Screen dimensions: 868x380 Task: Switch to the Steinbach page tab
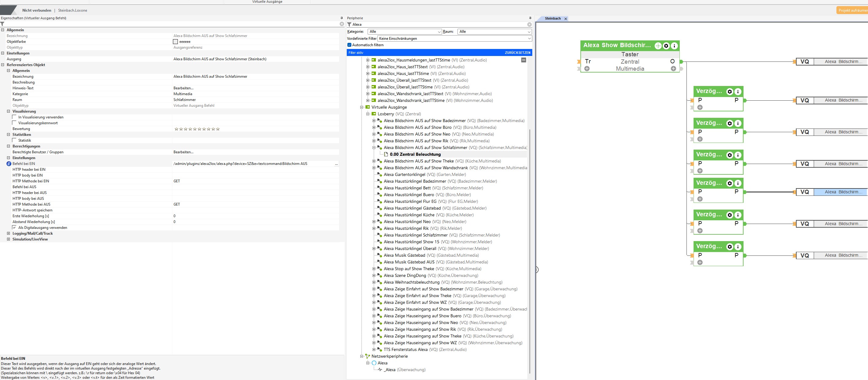553,18
